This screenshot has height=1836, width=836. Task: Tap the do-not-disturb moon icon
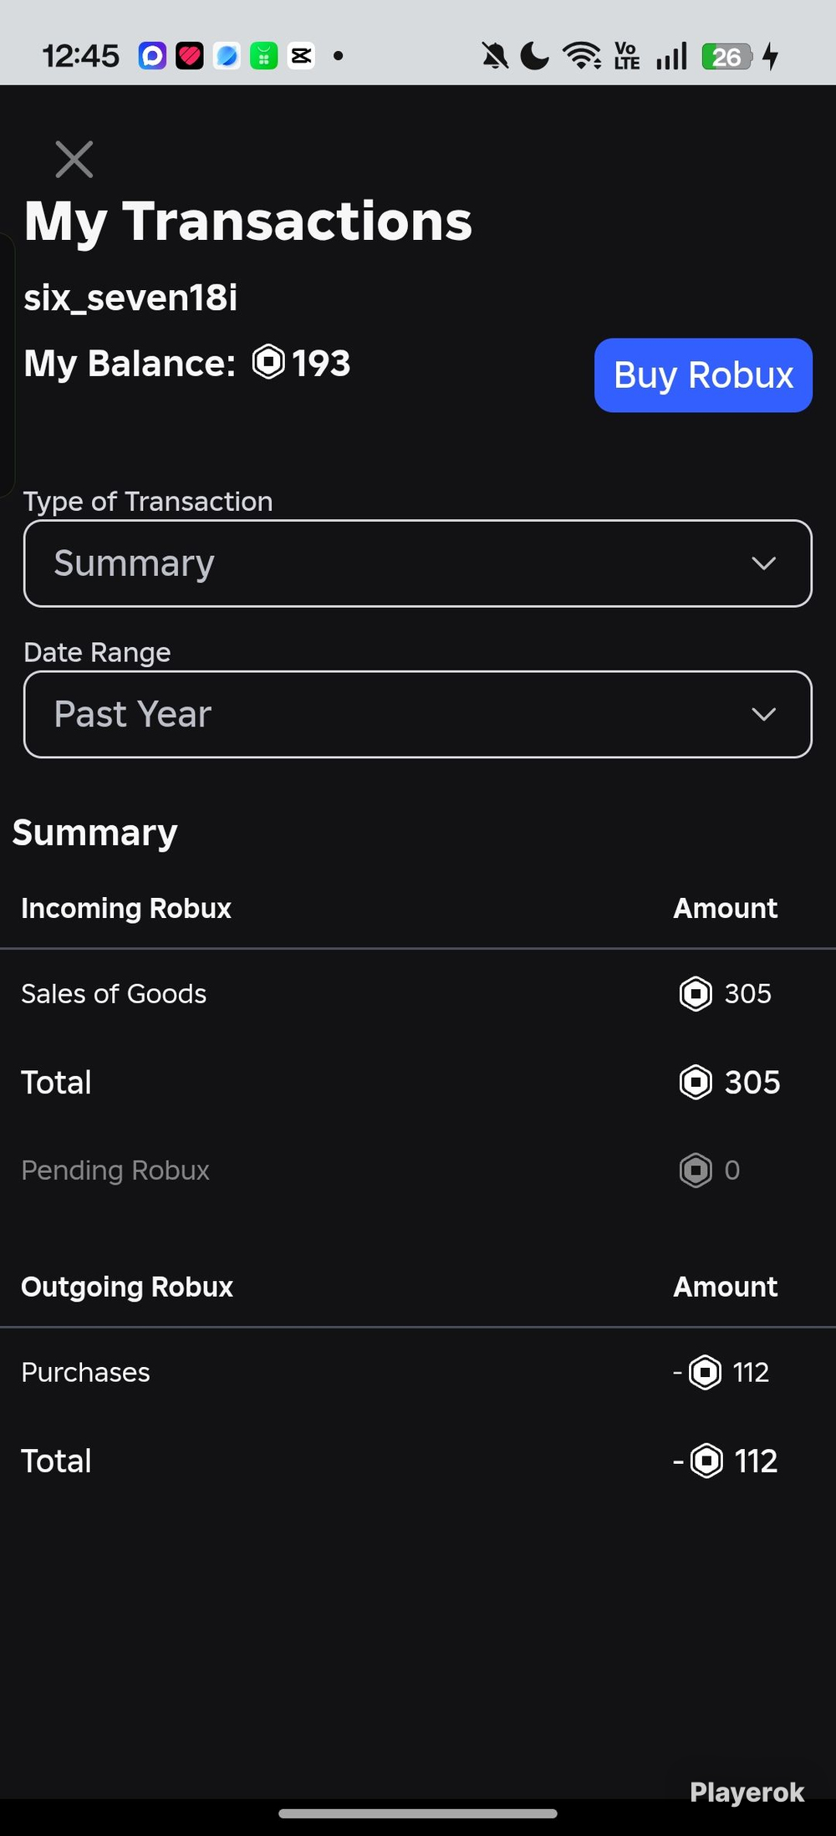(535, 56)
